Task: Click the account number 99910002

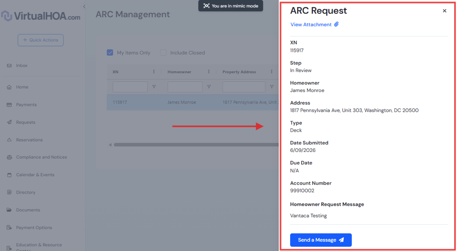Action: click(302, 191)
